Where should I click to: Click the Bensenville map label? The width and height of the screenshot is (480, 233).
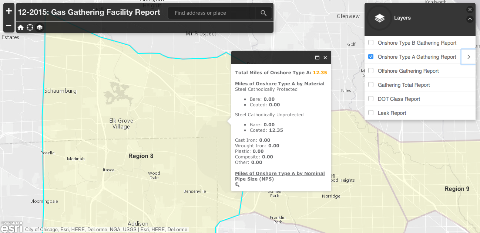click(195, 191)
